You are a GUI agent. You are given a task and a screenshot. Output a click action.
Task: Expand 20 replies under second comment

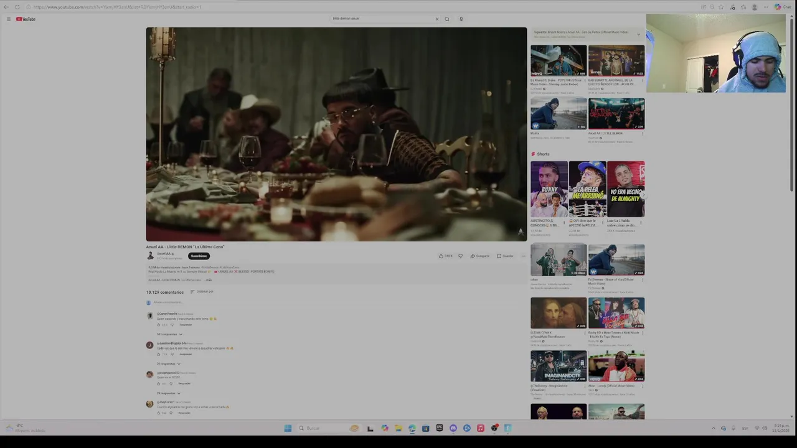pos(168,363)
